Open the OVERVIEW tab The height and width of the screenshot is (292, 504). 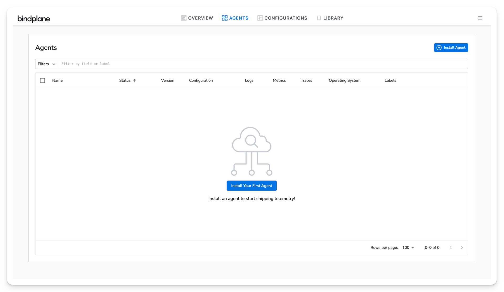(x=197, y=18)
